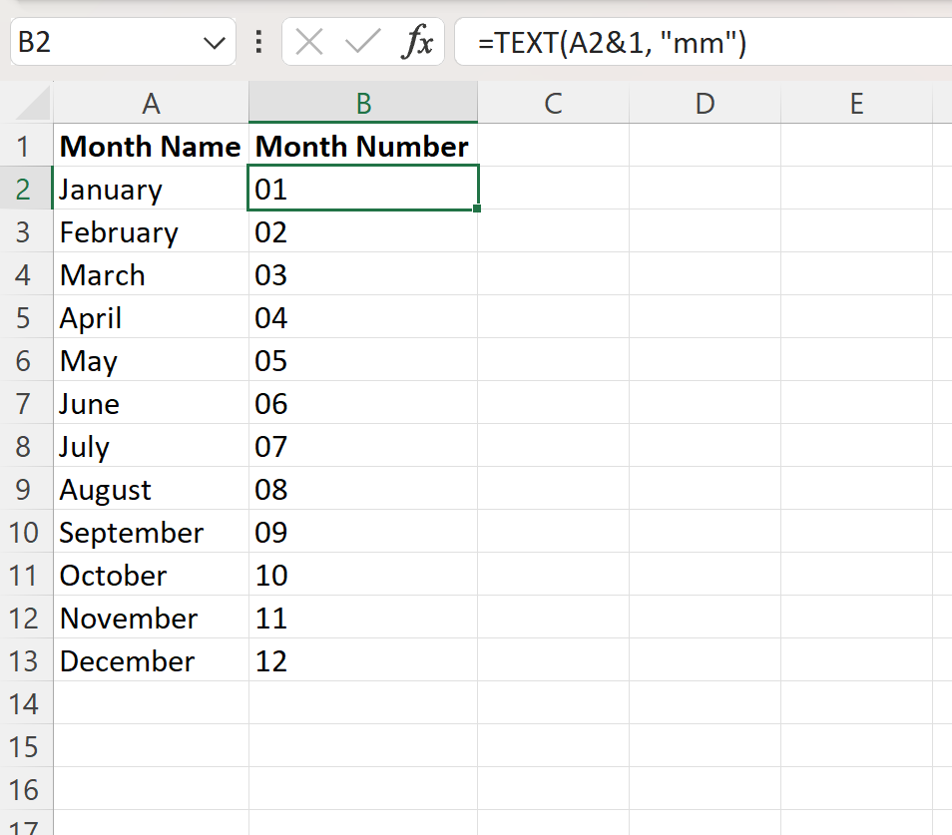Select column C header
Image resolution: width=952 pixels, height=835 pixels.
553,103
